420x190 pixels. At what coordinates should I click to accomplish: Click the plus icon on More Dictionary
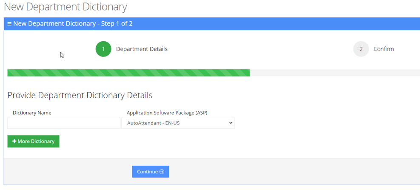(x=14, y=142)
